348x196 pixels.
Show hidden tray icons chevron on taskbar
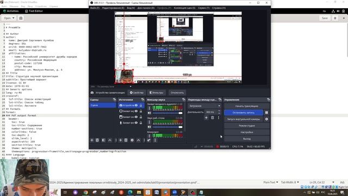[304, 192]
